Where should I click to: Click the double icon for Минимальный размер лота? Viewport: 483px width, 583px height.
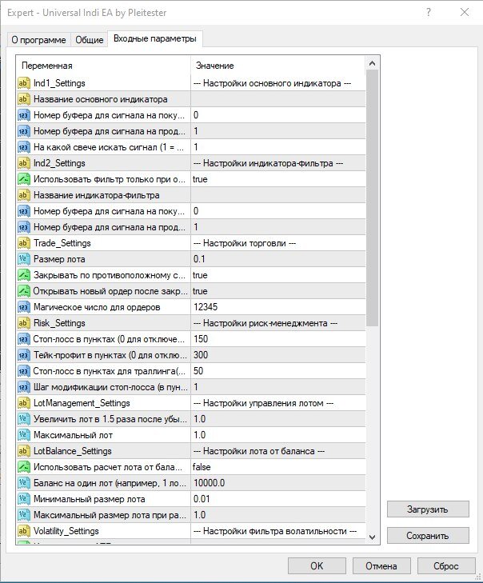pyautogui.click(x=23, y=498)
